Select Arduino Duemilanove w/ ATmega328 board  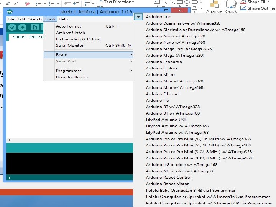[x=183, y=23]
